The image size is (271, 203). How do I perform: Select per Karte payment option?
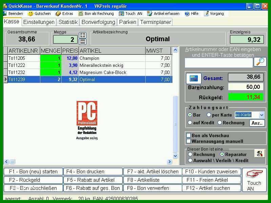coord(209,115)
